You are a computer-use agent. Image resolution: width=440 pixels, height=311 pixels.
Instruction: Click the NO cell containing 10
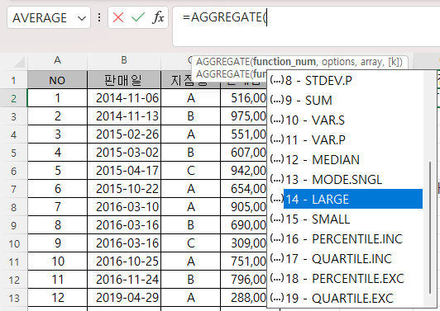coord(58,262)
